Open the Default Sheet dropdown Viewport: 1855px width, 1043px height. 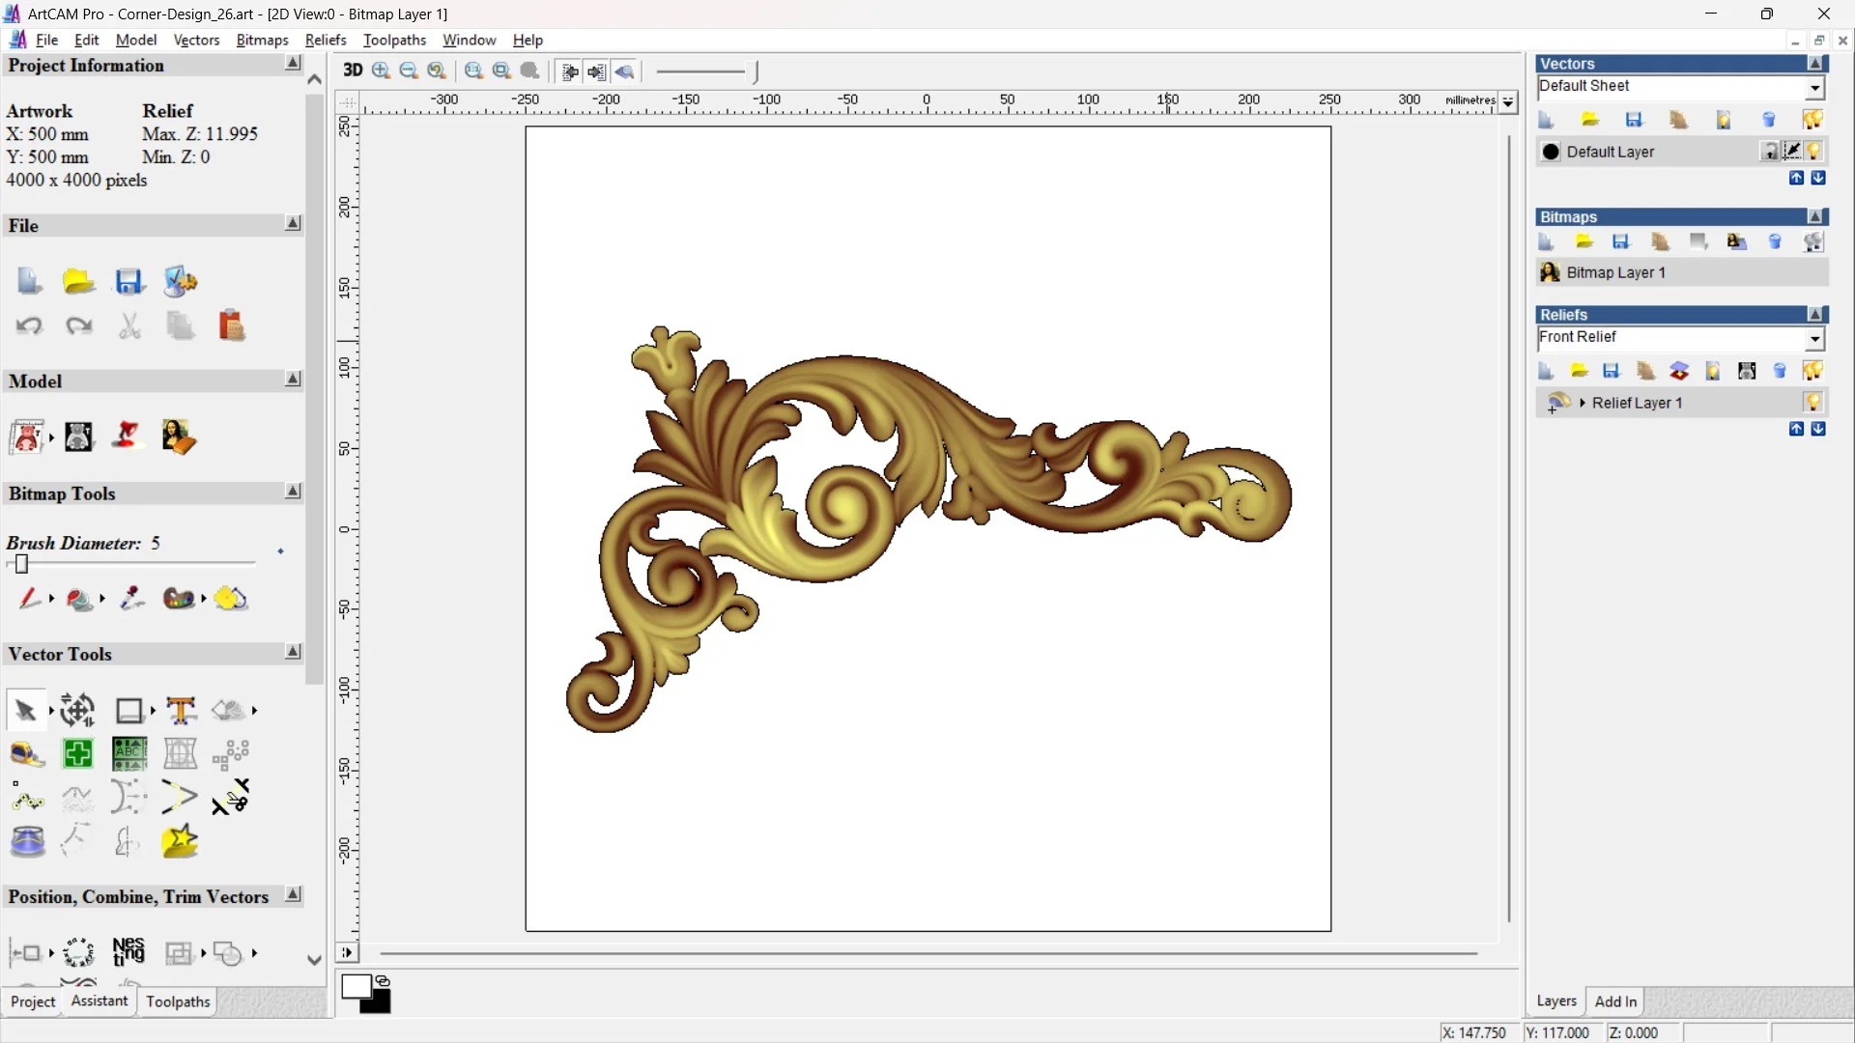[1814, 87]
